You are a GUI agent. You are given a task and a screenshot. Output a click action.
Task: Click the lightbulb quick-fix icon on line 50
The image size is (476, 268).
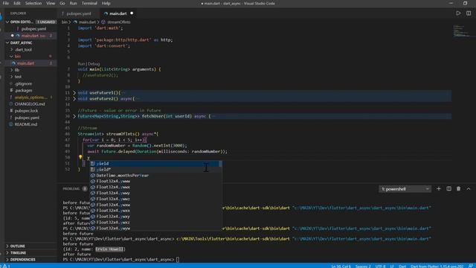pyautogui.click(x=80, y=157)
